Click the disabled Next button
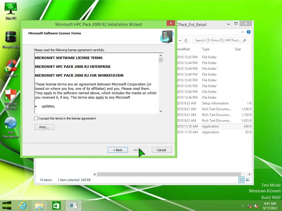Viewport: 282px width, 211px height. coord(138,150)
